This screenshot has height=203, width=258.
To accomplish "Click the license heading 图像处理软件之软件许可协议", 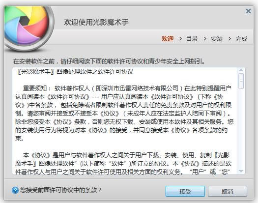I will pos(95,72).
